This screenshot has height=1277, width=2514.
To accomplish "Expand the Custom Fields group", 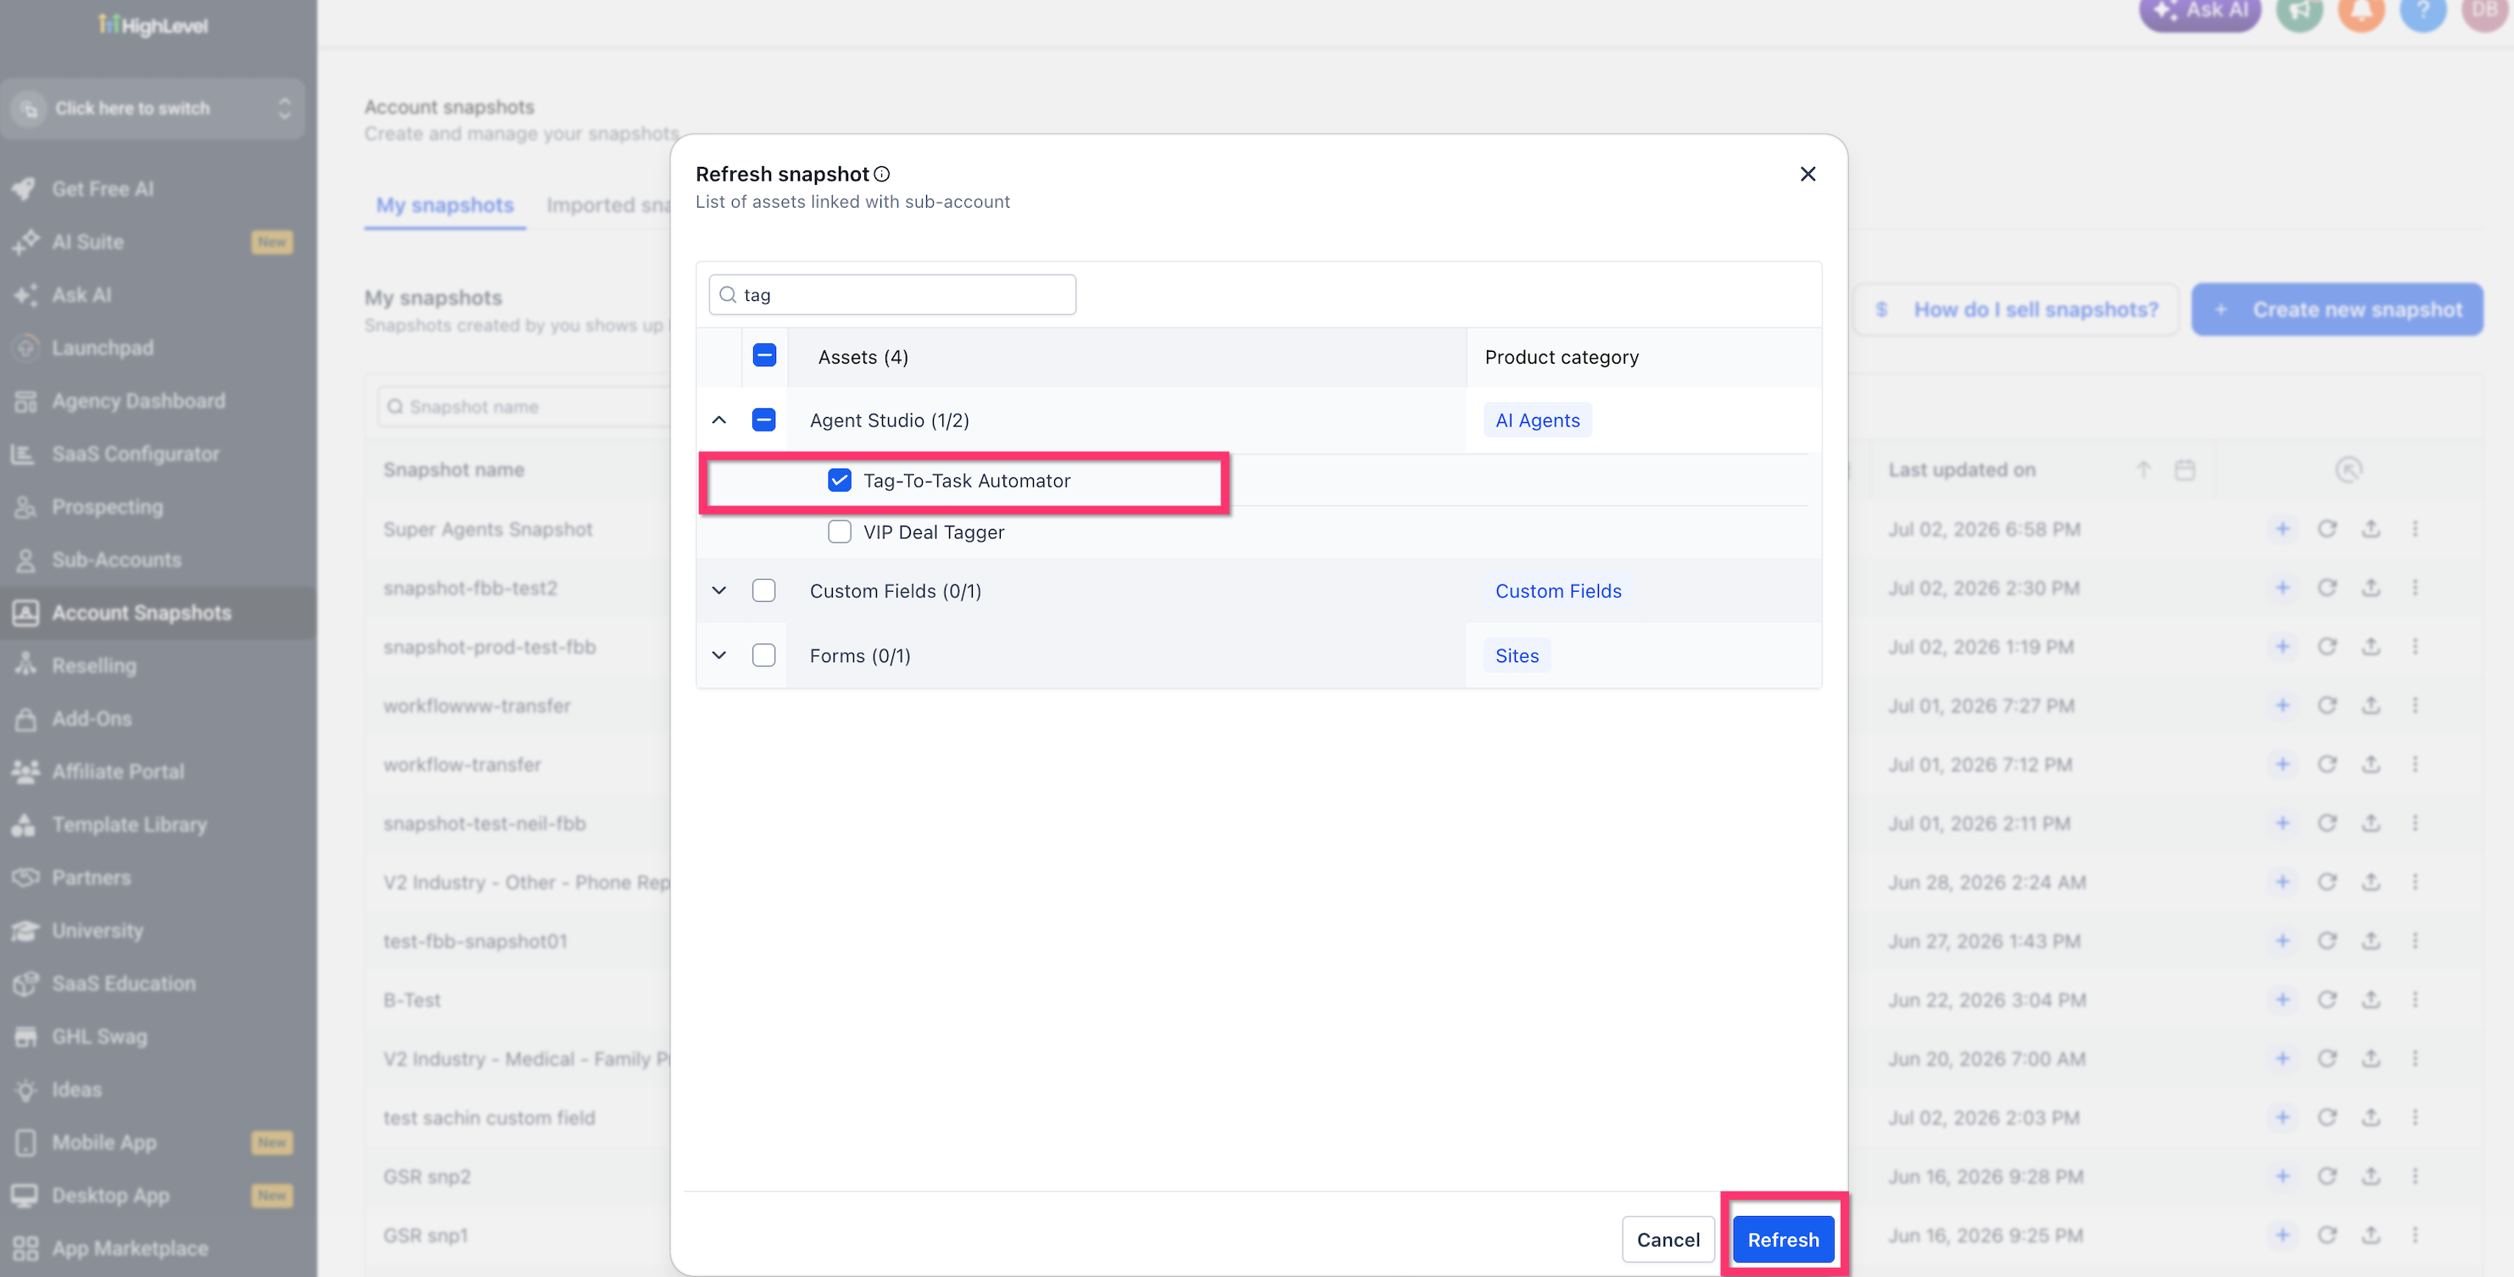I will (719, 590).
